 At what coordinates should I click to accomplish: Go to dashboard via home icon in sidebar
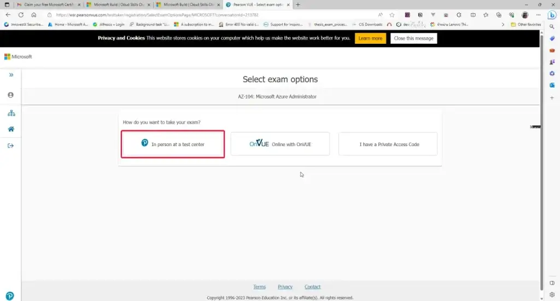[11, 129]
